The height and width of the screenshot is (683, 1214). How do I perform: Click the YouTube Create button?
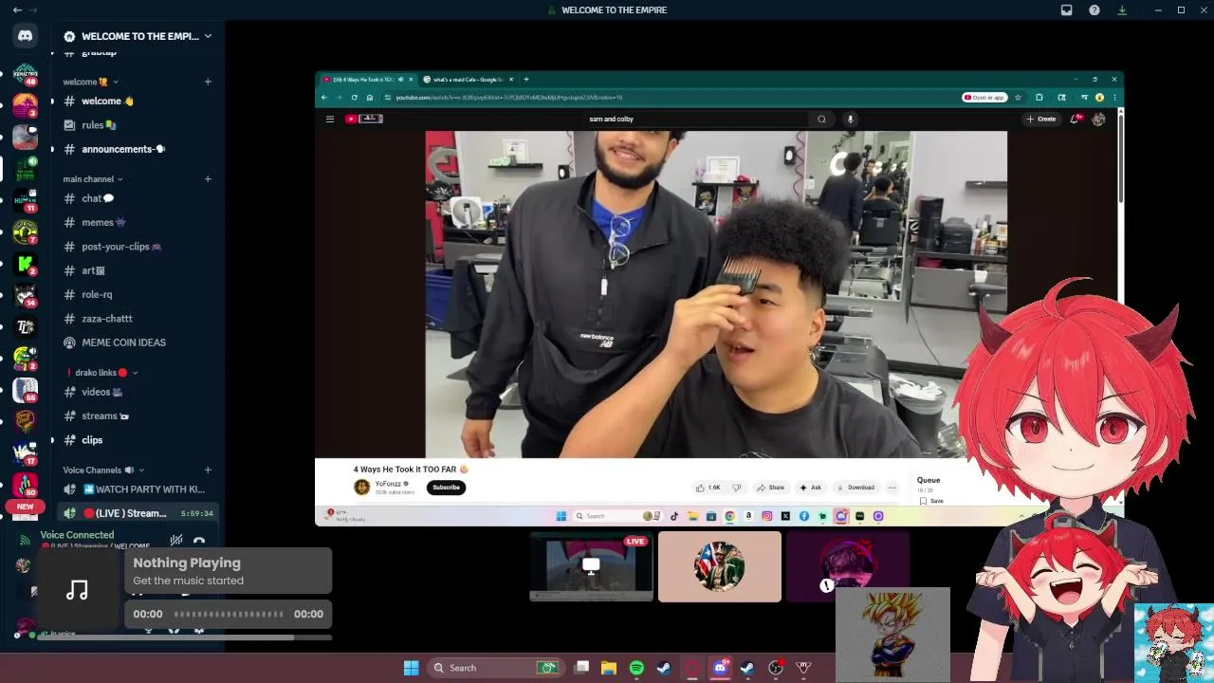(1041, 119)
